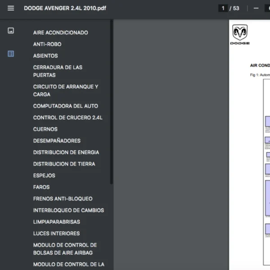Open AIRE ACONDICIONADO bookmark
This screenshot has height=270, width=270.
coord(60,32)
